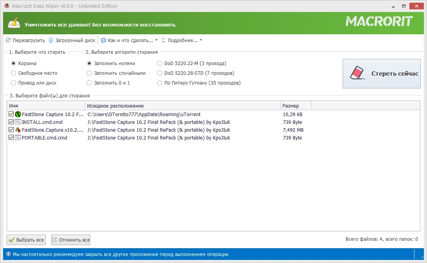Click the green checkmark icon on Выбрать все
This screenshot has height=263, width=427.
[x=12, y=240]
